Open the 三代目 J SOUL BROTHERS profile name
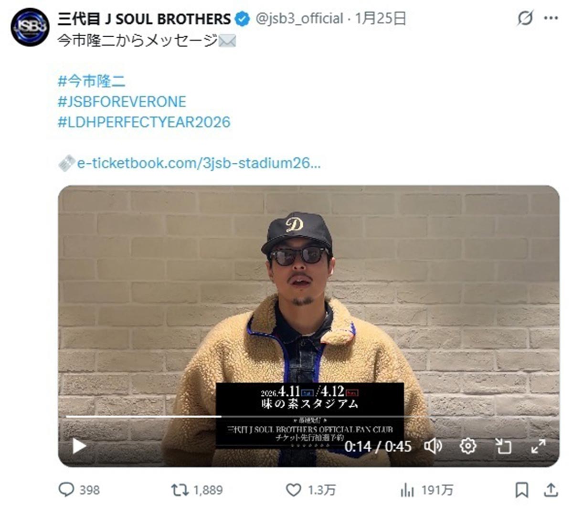Image resolution: width=573 pixels, height=506 pixels. [x=144, y=19]
